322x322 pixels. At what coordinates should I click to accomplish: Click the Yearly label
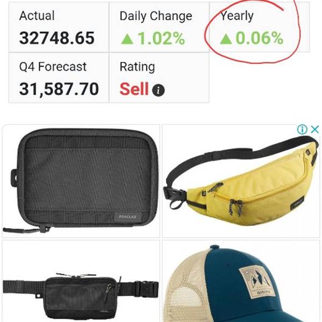237,16
